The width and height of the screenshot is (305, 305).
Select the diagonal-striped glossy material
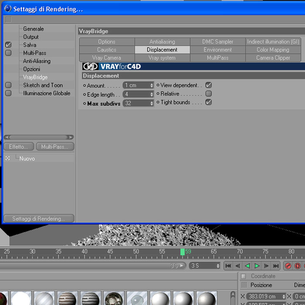tap(44, 298)
